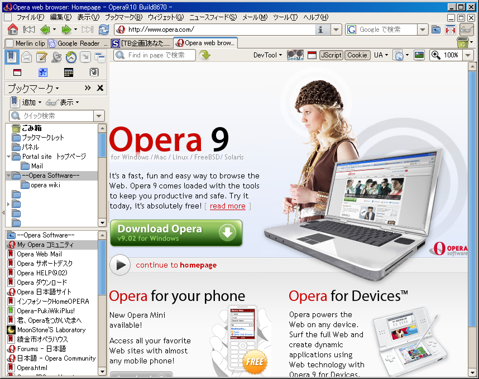Select the ブックマークレット folder
This screenshot has width=479, height=379.
(43, 138)
